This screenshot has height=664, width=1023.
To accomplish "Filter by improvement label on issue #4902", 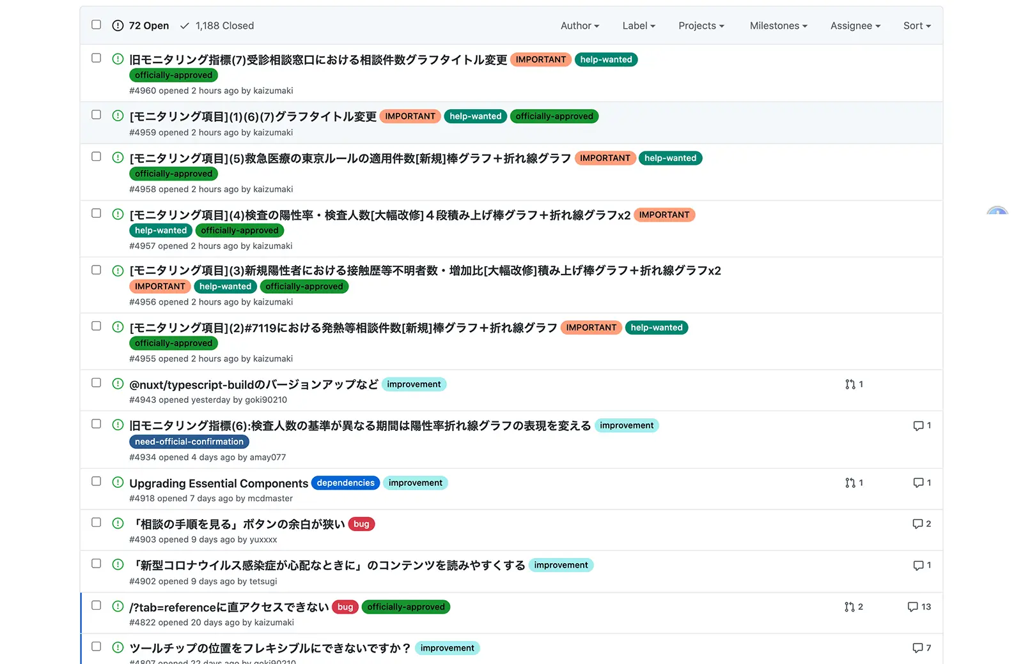I will click(561, 565).
